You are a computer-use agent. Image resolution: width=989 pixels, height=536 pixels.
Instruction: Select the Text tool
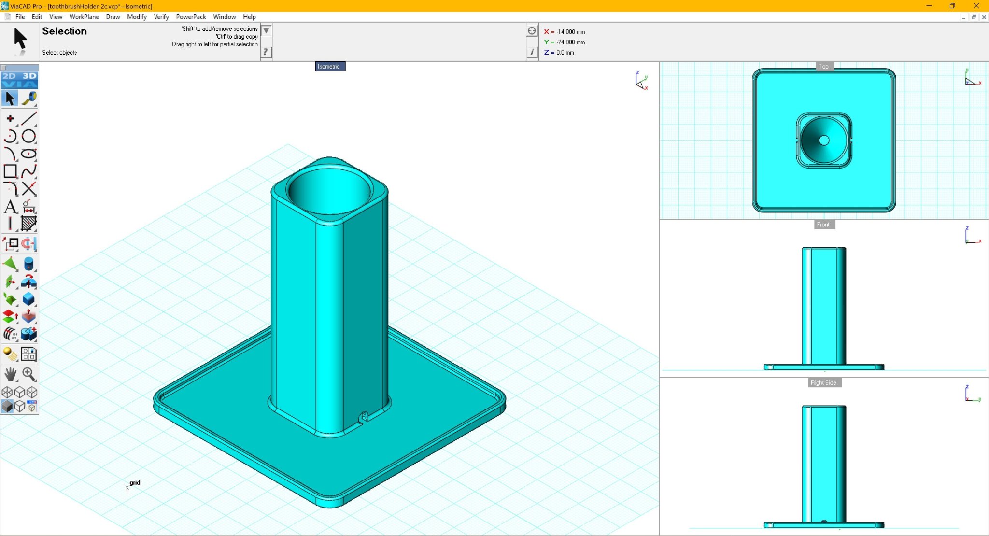click(10, 207)
